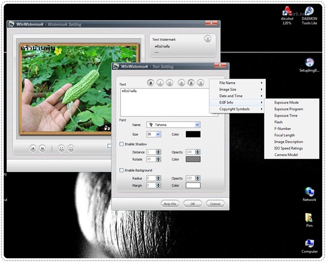Choose Flash from EXIF submenu
This screenshot has width=326, height=262.
(x=291, y=122)
